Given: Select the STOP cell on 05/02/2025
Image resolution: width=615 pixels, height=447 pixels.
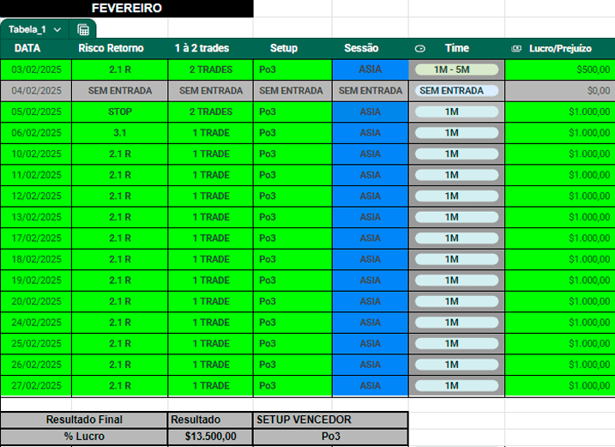Looking at the screenshot, I should coord(120,112).
